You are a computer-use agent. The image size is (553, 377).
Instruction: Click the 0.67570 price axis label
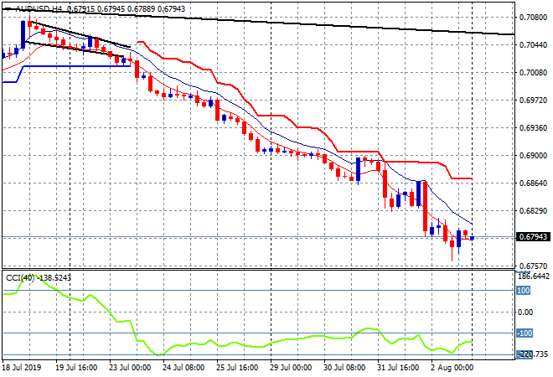pyautogui.click(x=533, y=266)
